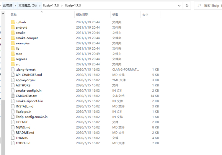The height and width of the screenshot is (155, 222).
Task: Select the THANKS file icon
Action: coord(13,138)
